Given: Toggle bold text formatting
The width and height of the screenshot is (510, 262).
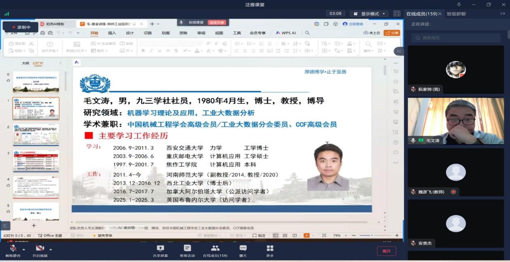Looking at the screenshot, I should (143, 51).
